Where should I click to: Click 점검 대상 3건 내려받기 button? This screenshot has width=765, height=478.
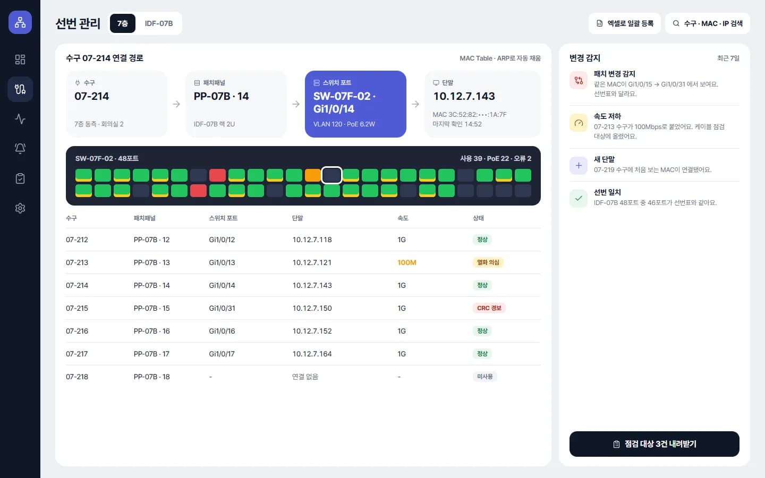coord(654,444)
